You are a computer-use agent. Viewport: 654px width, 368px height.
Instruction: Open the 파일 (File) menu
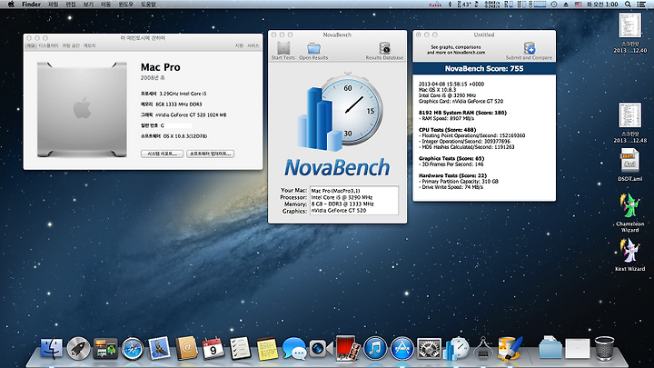(54, 5)
